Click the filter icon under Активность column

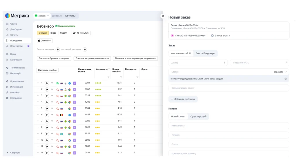[x=108, y=77]
